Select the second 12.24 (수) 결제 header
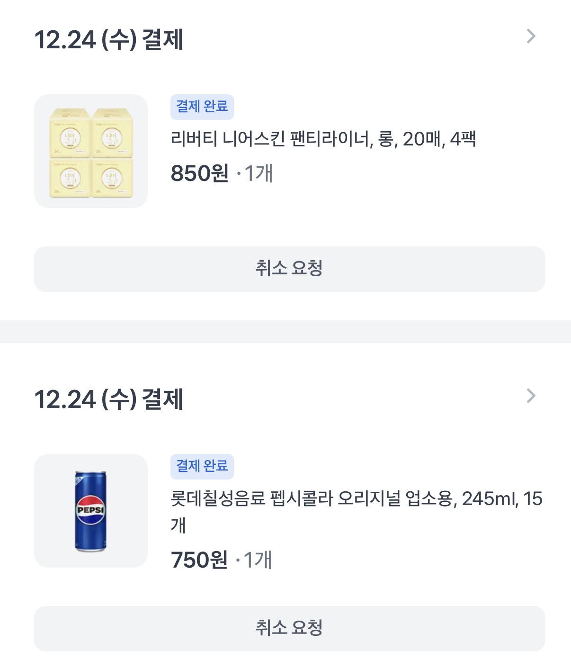 tap(109, 399)
